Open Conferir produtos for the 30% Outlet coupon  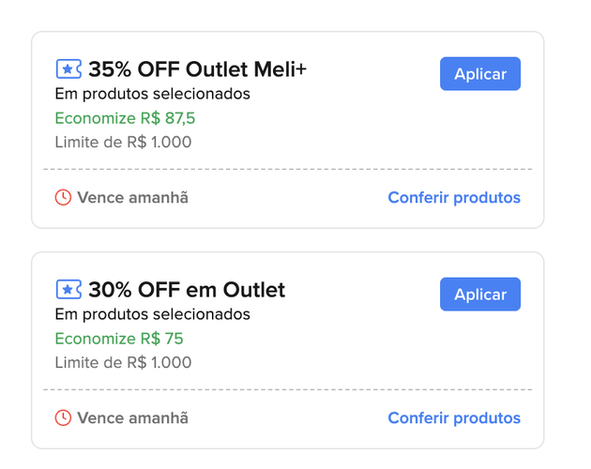point(454,418)
